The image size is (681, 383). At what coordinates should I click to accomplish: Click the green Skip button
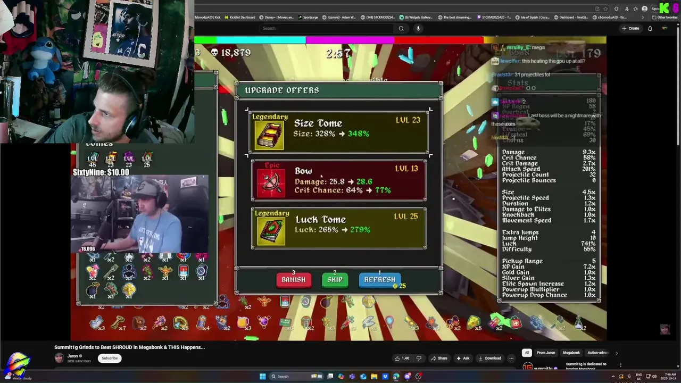click(335, 279)
